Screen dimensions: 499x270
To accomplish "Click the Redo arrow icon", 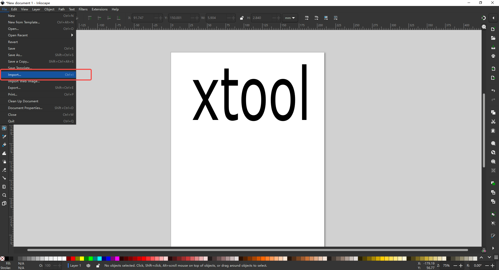I will coord(493,100).
